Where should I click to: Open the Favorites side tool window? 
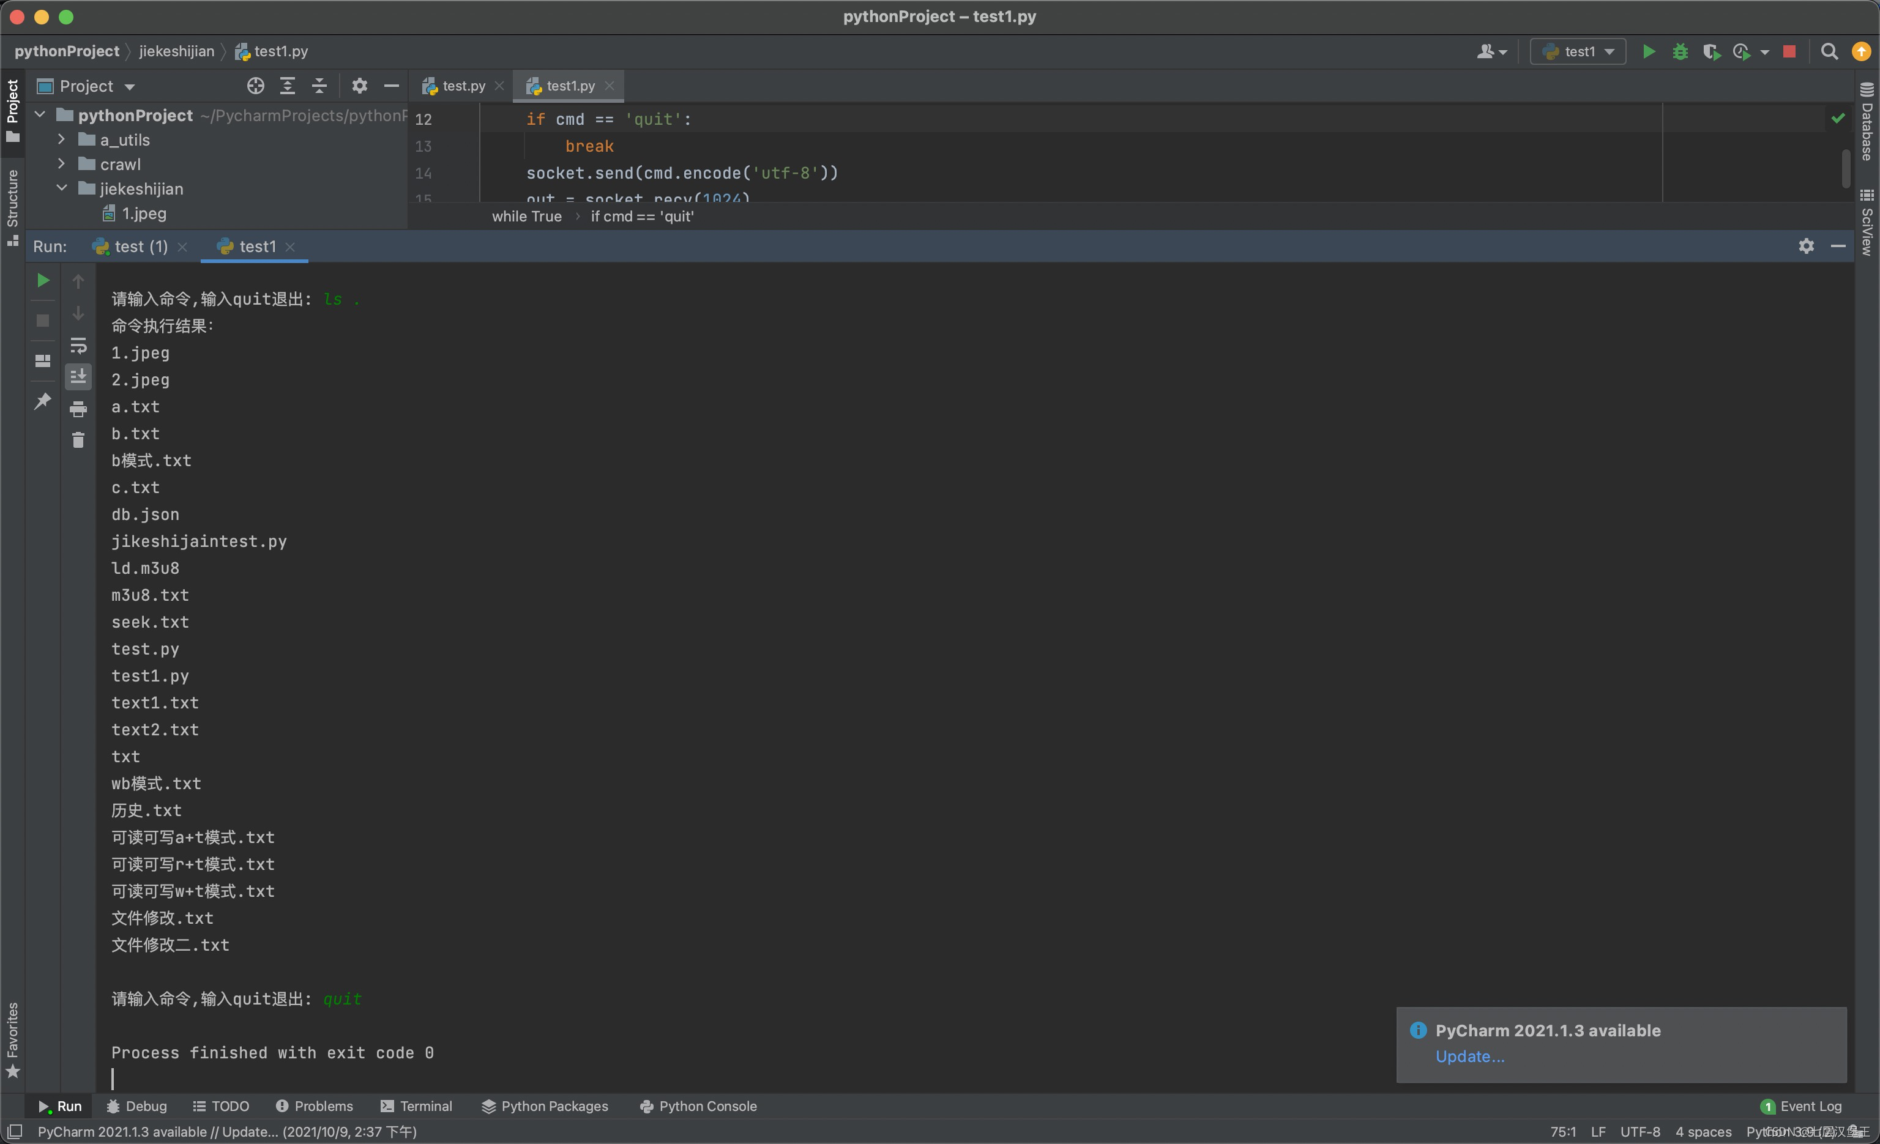pos(12,1040)
